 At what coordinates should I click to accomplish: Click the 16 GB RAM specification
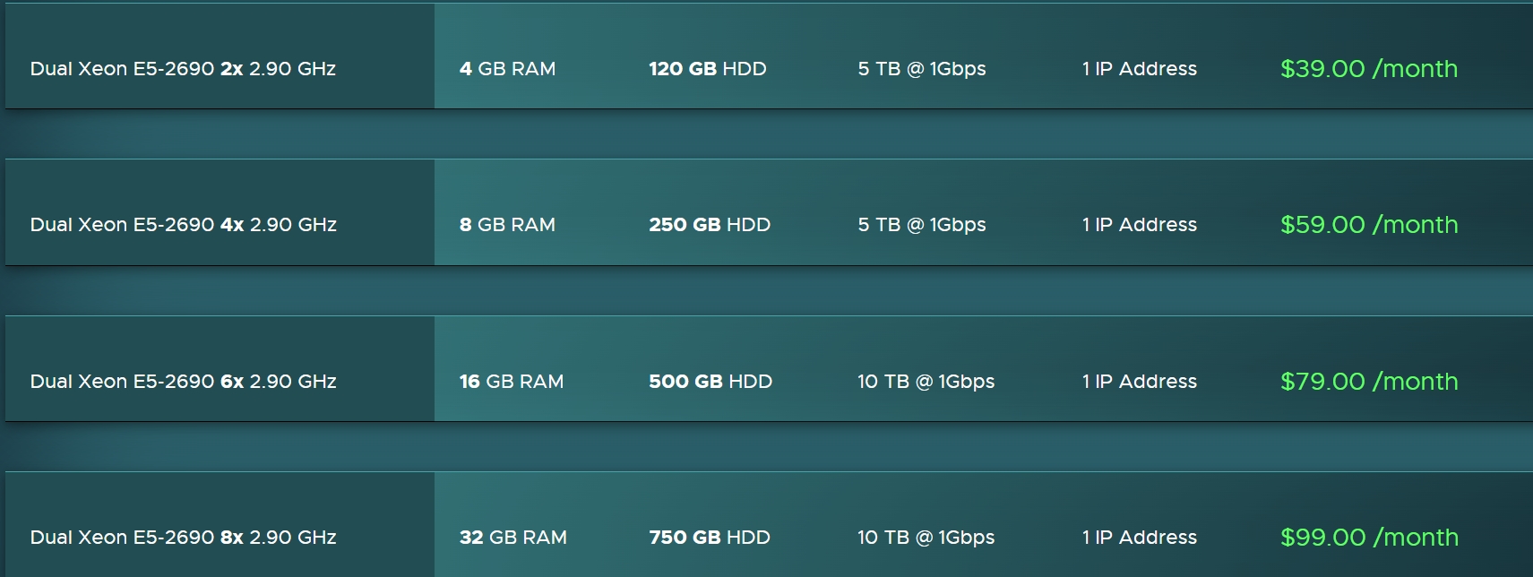click(x=511, y=382)
